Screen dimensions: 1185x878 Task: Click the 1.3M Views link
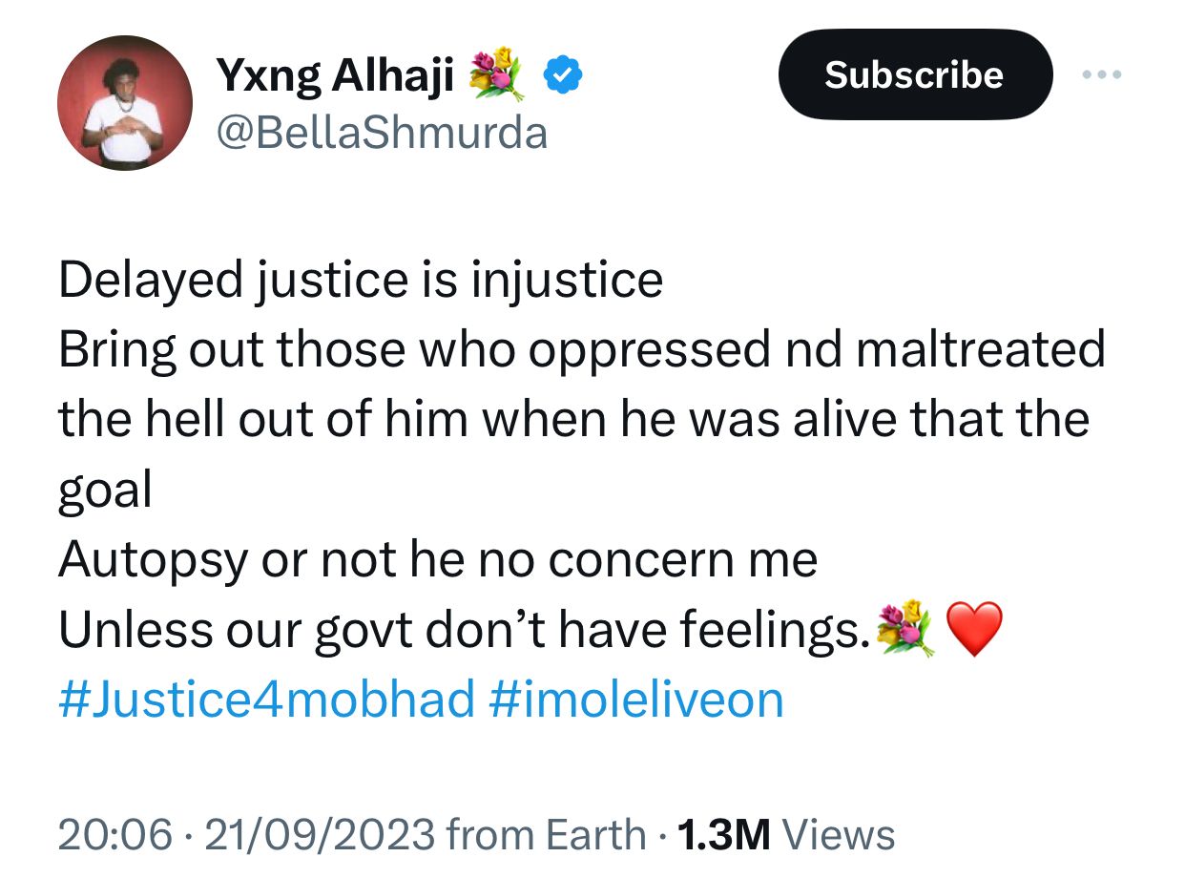click(x=786, y=832)
